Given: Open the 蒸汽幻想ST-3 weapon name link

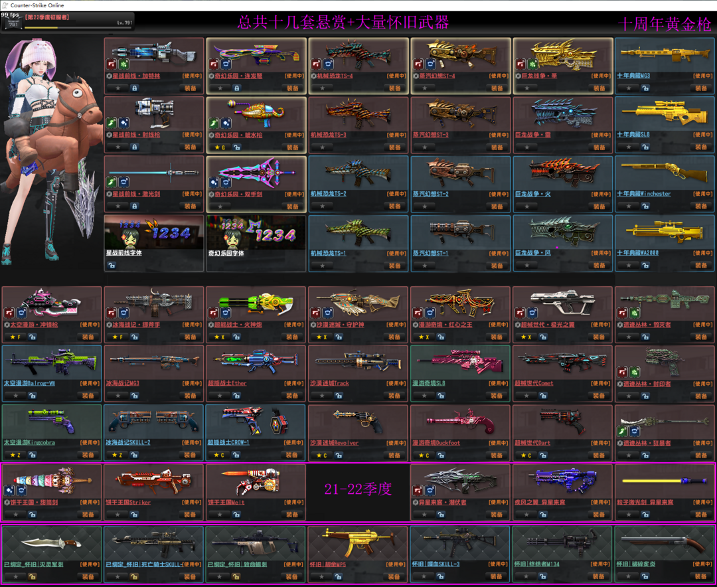Looking at the screenshot, I should pyautogui.click(x=430, y=135).
